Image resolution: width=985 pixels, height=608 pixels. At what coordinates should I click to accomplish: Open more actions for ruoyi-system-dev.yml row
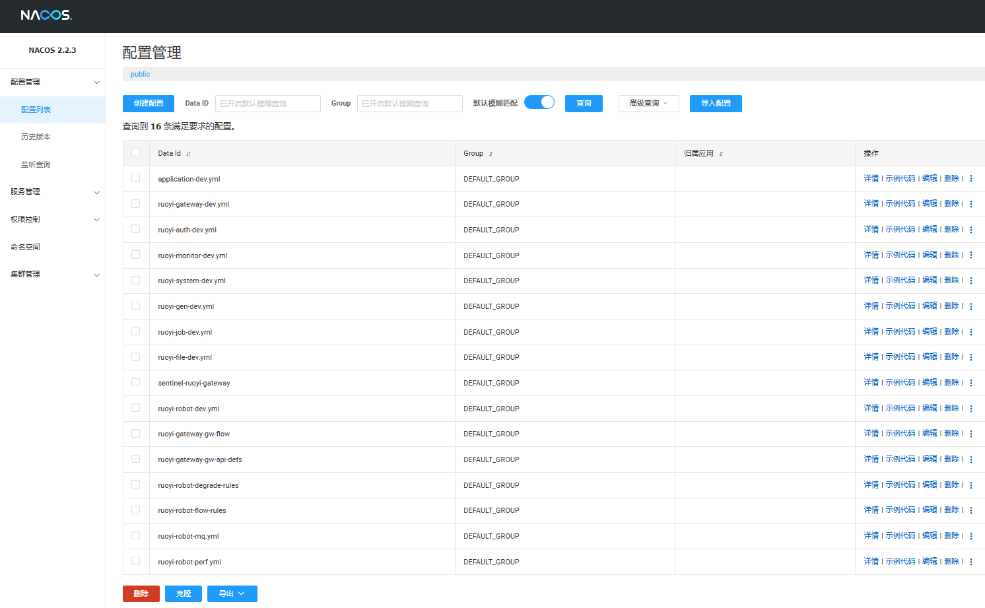coord(971,281)
